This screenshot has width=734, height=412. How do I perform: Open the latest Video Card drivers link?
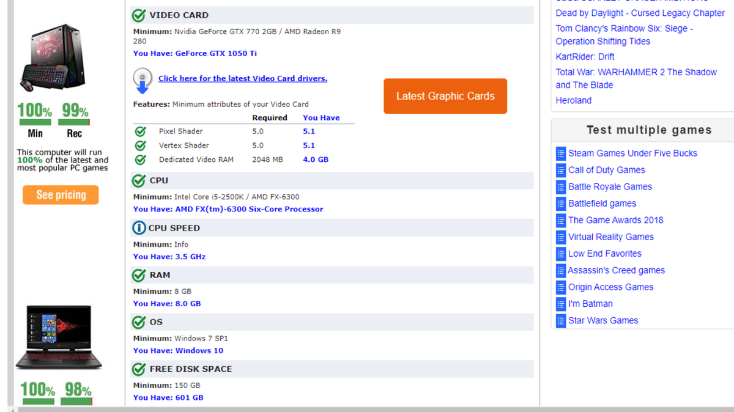(242, 79)
